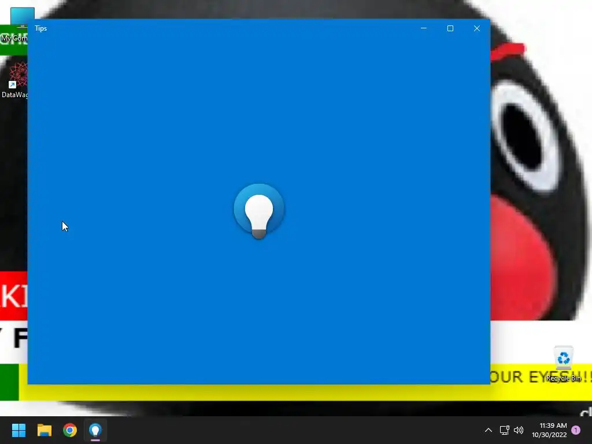The width and height of the screenshot is (592, 444).
Task: Open the network status tray icon
Action: pos(504,430)
